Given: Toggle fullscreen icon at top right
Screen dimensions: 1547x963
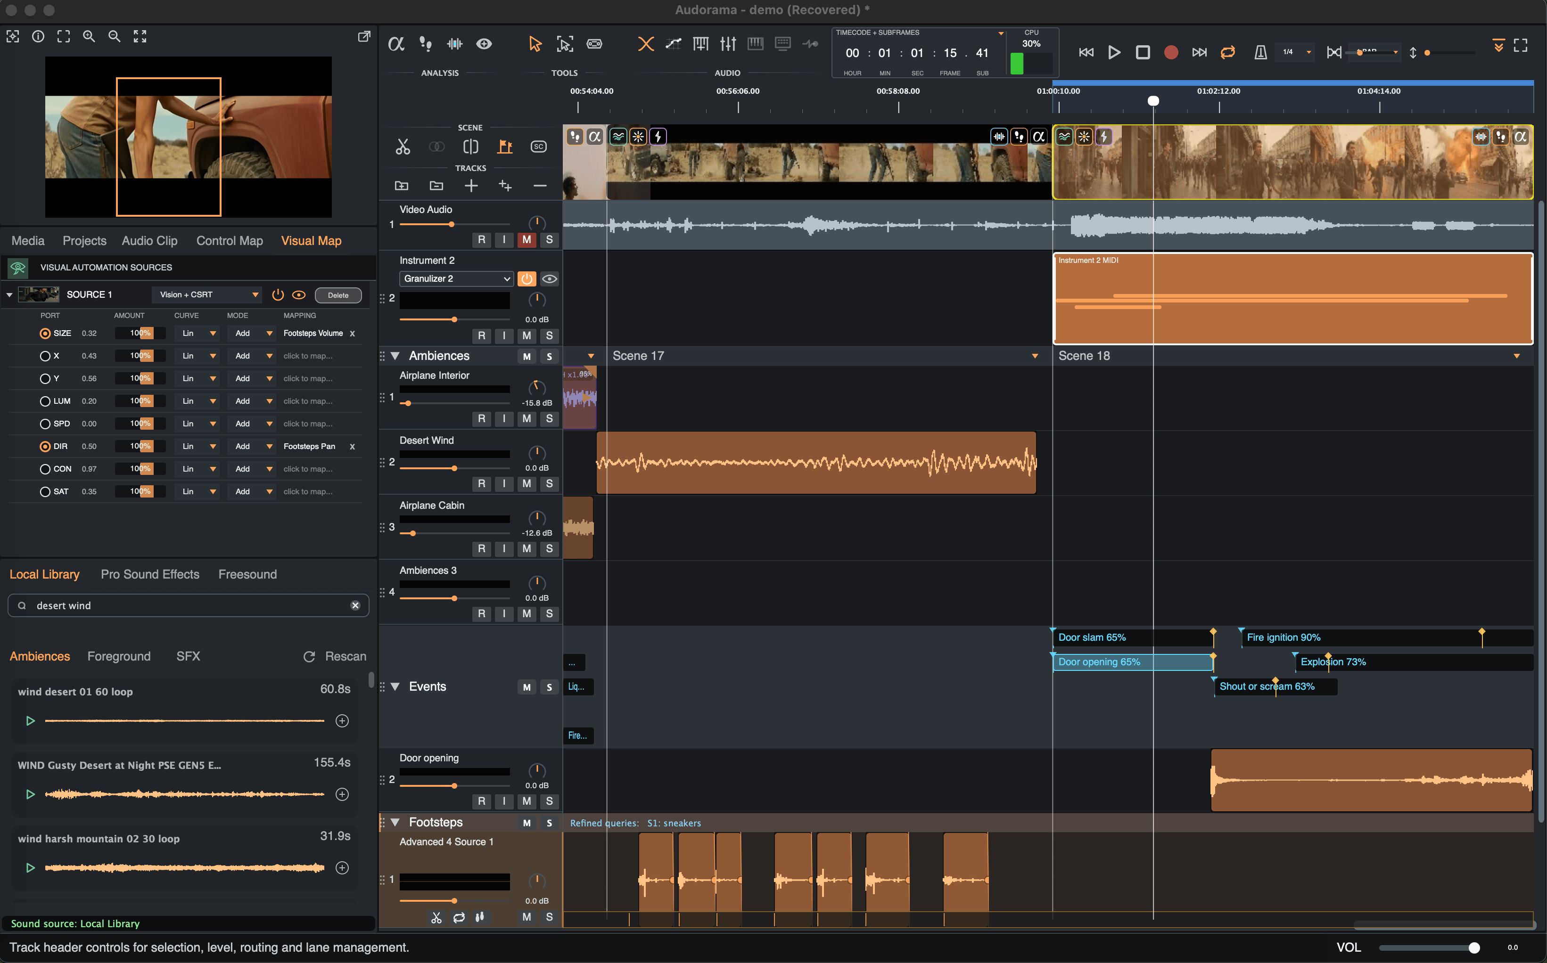Looking at the screenshot, I should tap(1521, 45).
